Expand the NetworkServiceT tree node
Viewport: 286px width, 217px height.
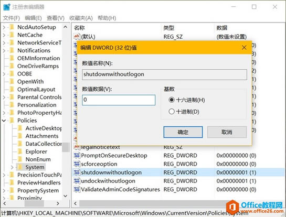click(4, 43)
